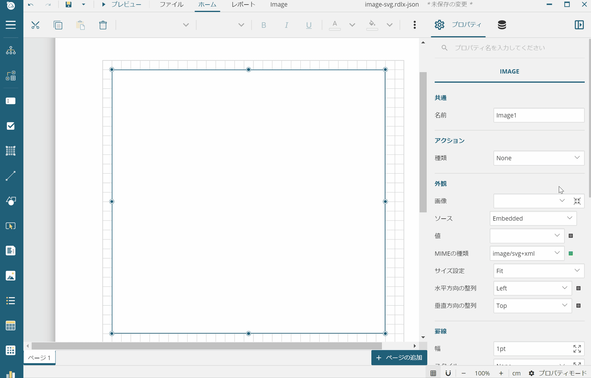Screen dimensions: 591x378
Task: Click the 名前 Image1 input field
Action: coord(539,115)
